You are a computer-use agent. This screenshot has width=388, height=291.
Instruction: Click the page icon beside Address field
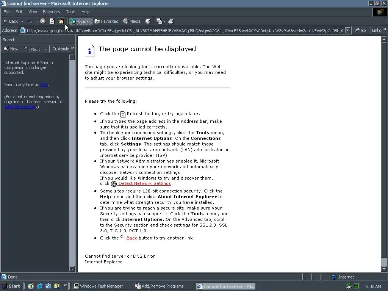pyautogui.click(x=22, y=30)
